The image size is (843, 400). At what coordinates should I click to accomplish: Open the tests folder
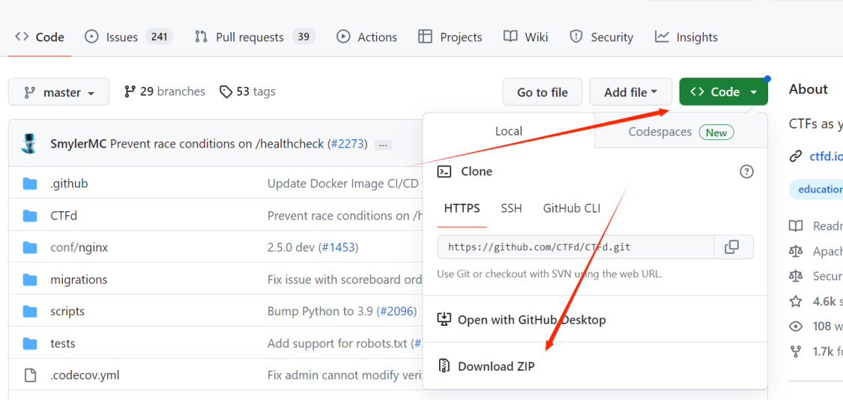pos(63,343)
